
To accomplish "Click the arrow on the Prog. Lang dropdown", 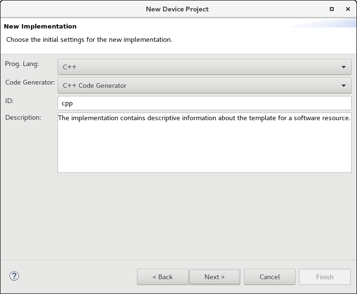I will point(344,67).
